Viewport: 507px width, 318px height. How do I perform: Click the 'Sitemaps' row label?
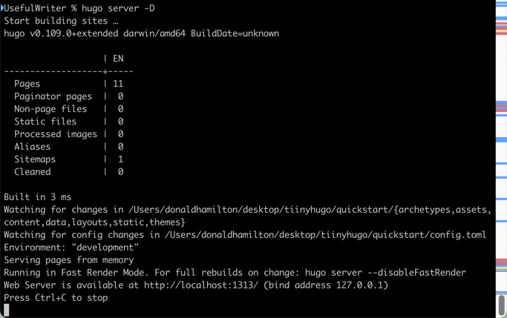click(x=35, y=159)
